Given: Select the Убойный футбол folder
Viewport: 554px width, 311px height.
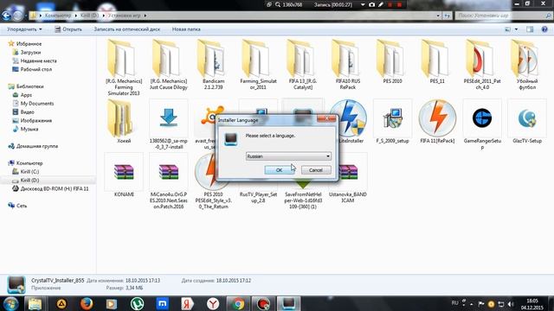Looking at the screenshot, I should click(527, 65).
